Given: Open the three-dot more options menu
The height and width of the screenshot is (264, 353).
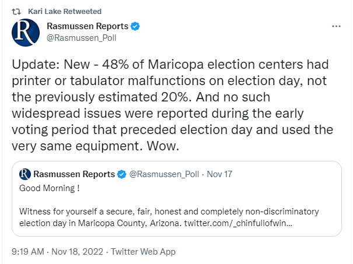Looking at the screenshot, I should tap(336, 27).
